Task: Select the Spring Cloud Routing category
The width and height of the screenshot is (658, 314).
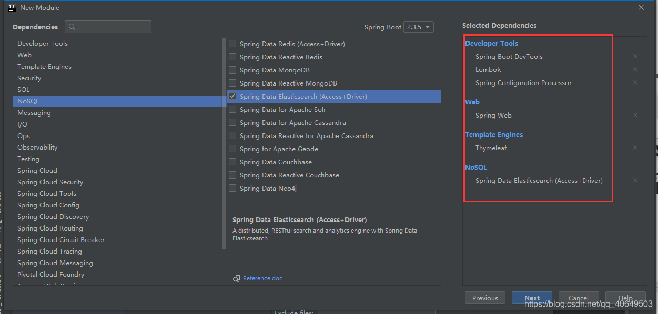Action: pyautogui.click(x=118, y=228)
